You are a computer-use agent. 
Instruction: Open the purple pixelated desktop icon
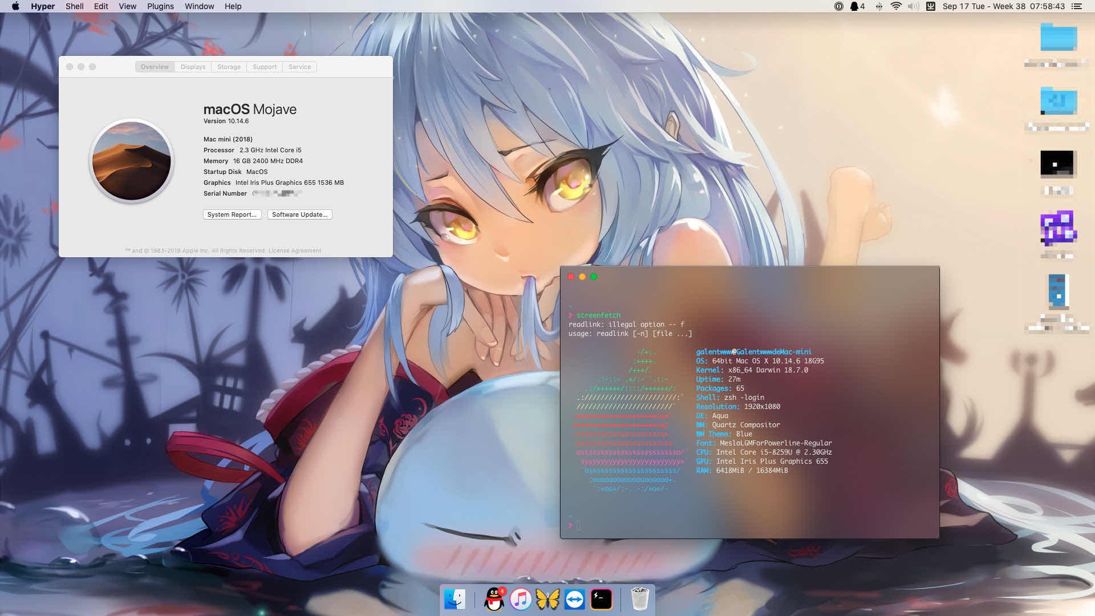coord(1058,228)
